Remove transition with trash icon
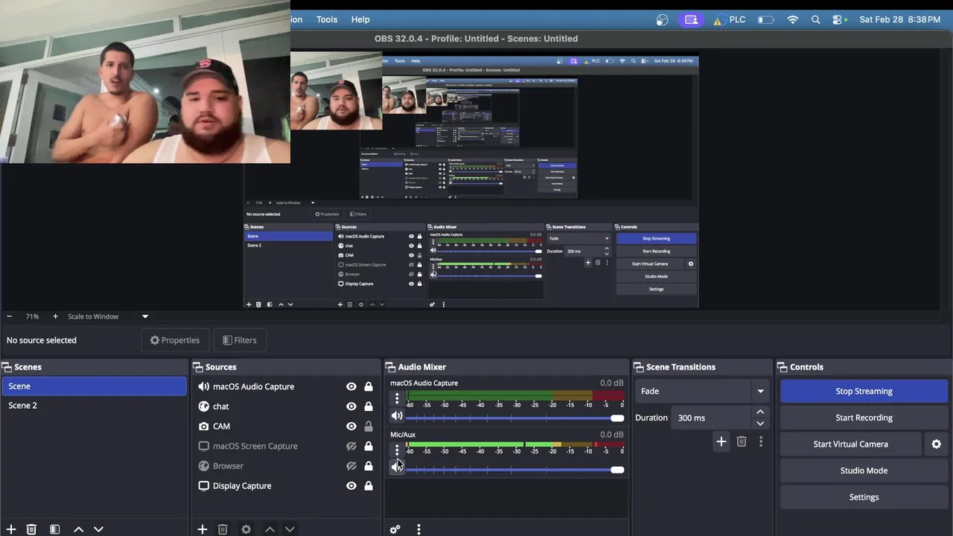This screenshot has width=953, height=536. coord(742,442)
